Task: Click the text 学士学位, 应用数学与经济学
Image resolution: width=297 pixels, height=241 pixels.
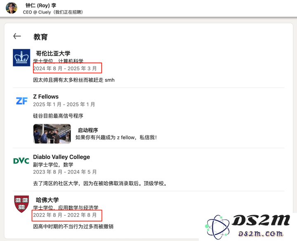Action: pos(66,208)
